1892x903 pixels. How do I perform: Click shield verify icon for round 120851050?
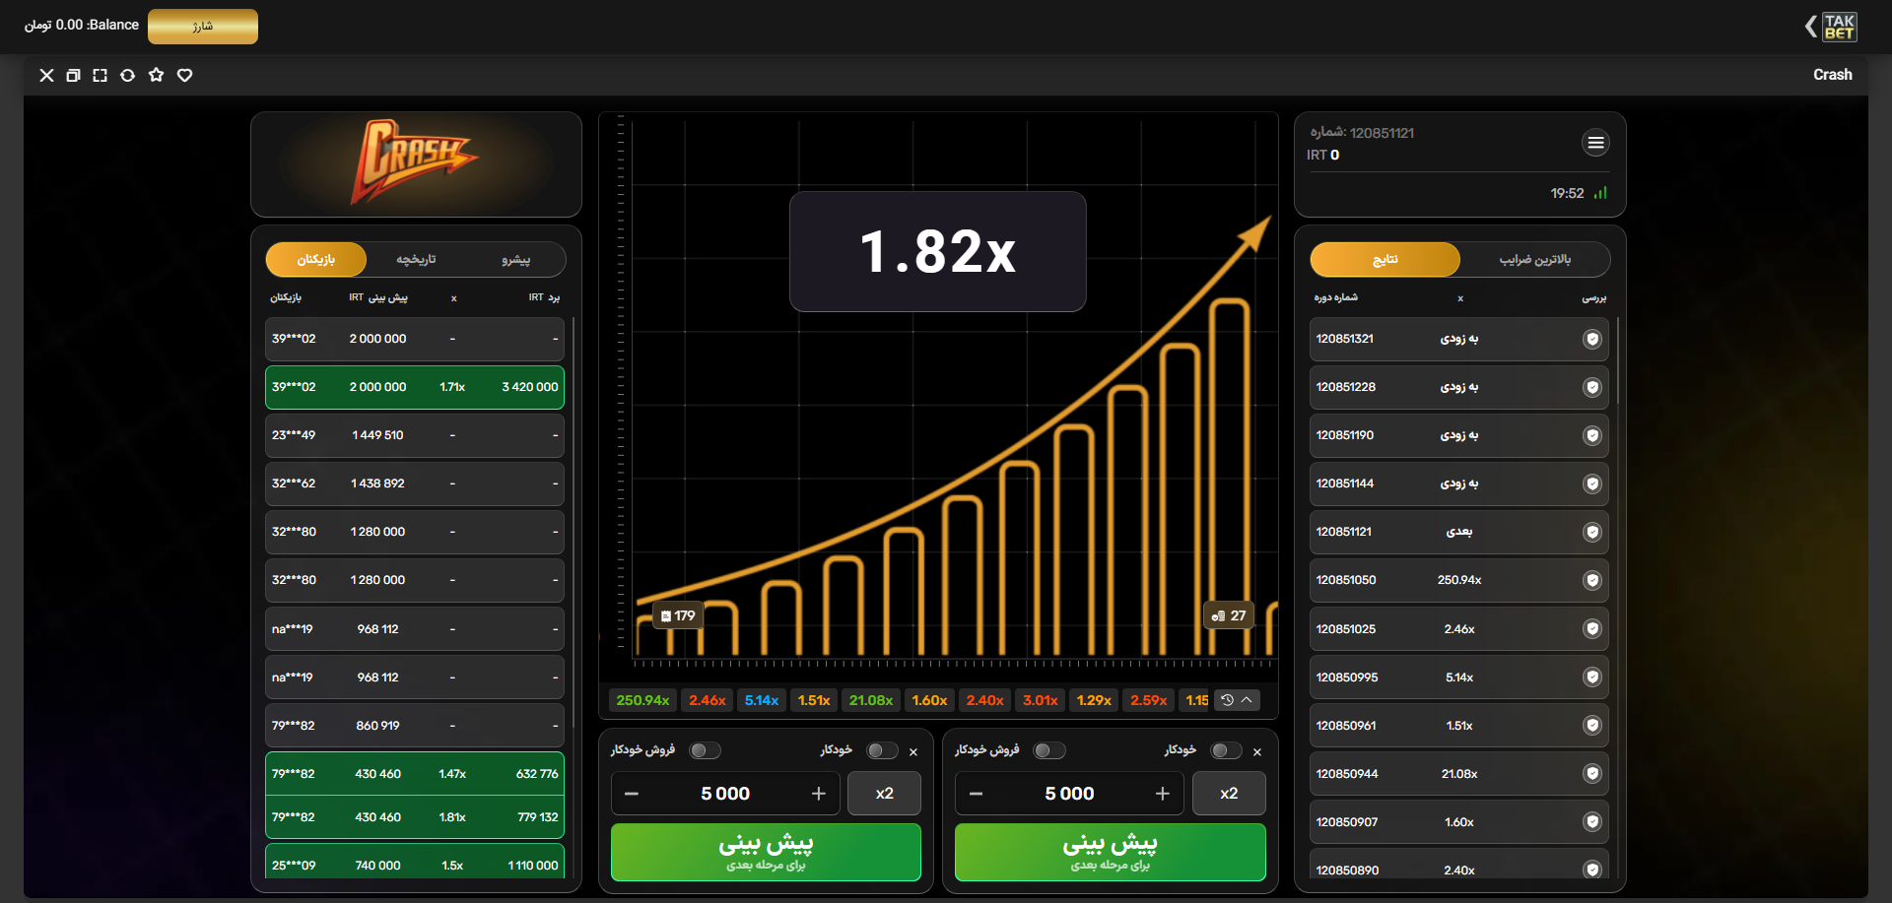[x=1591, y=581]
